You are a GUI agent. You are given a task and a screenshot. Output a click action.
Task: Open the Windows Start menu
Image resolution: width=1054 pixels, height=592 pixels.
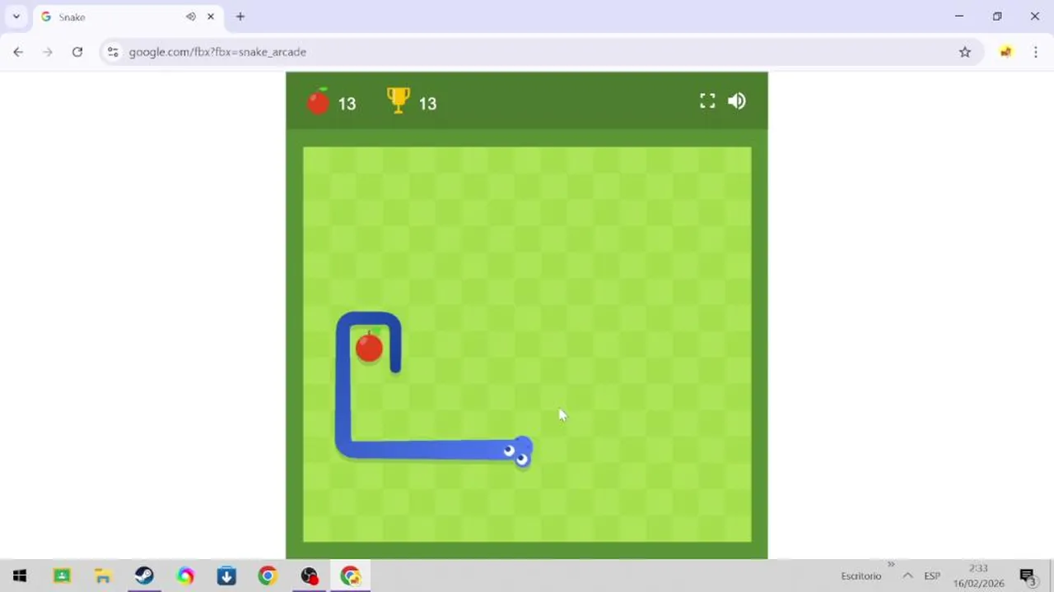pos(20,576)
